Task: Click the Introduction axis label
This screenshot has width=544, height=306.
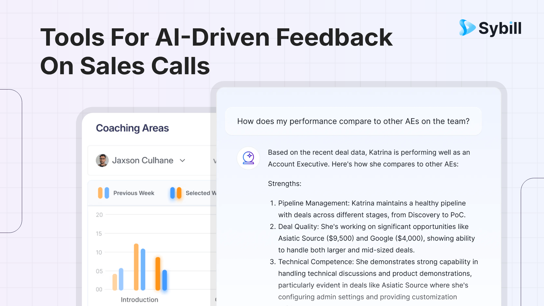Action: 139,299
